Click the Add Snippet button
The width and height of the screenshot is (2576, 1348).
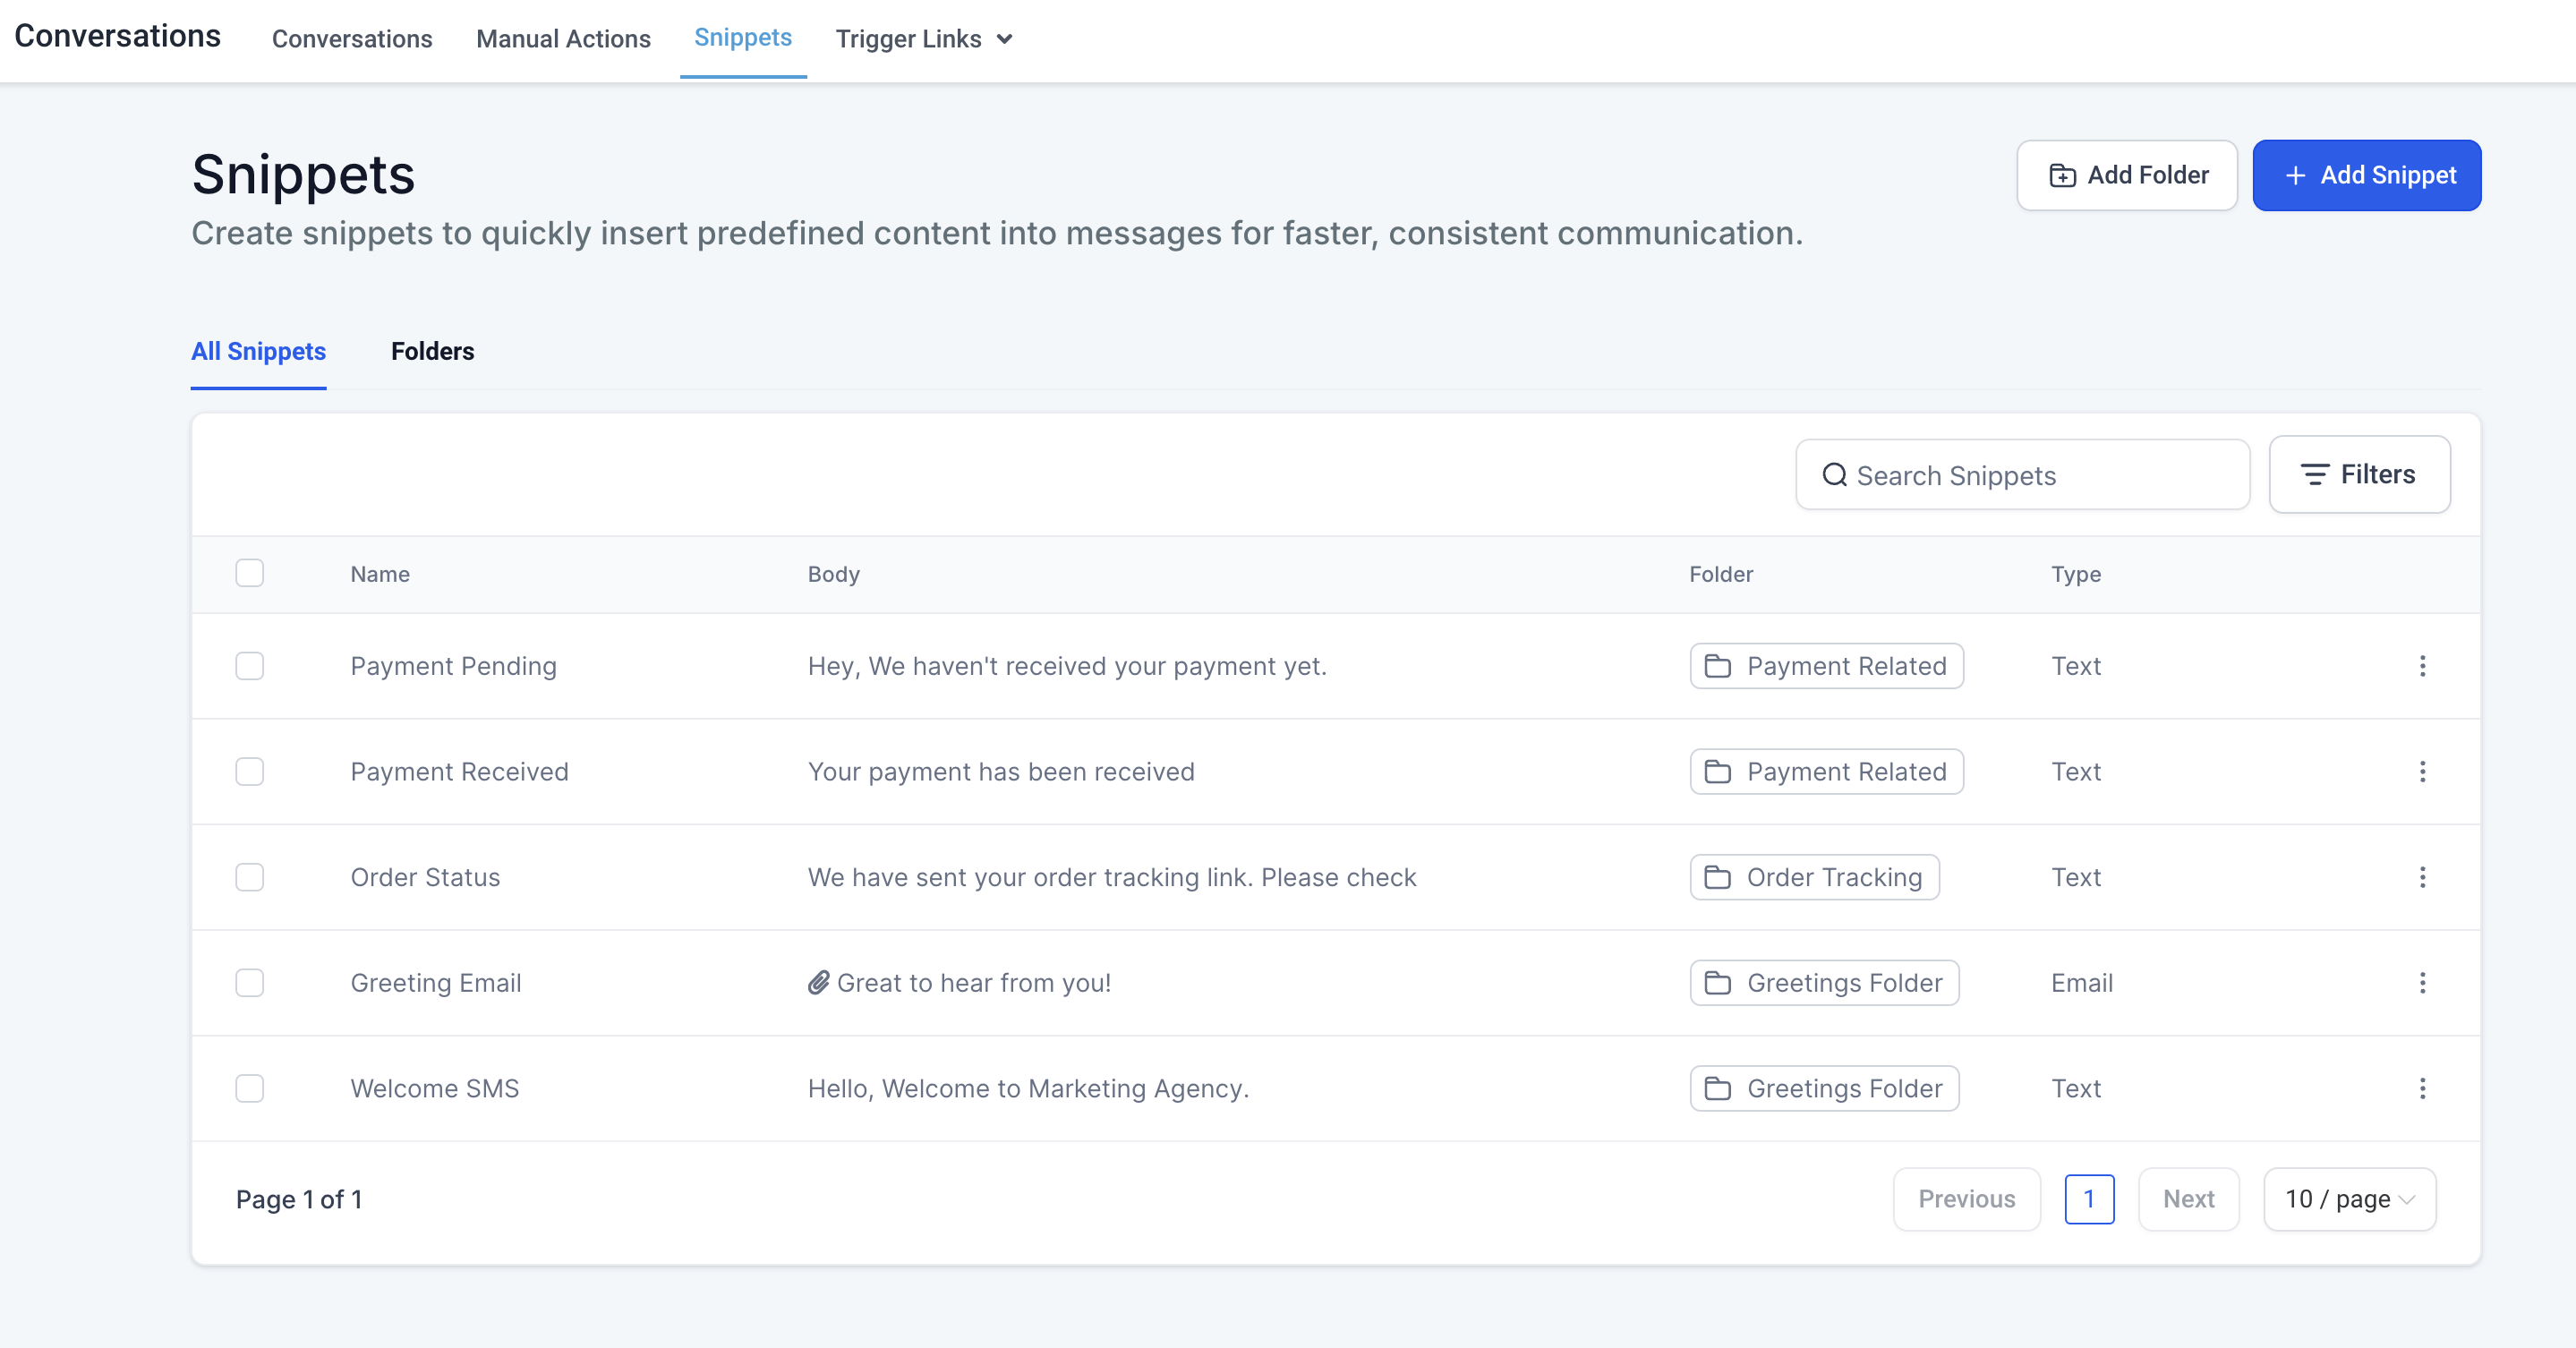[x=2366, y=175]
